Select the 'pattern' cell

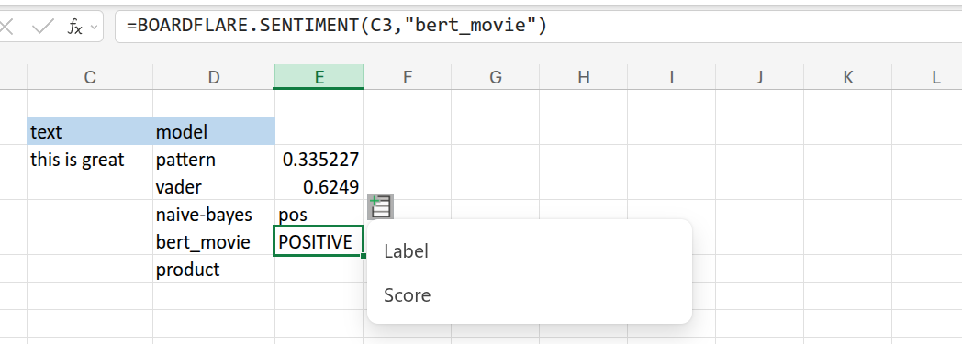point(214,160)
